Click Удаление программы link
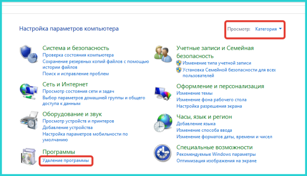This screenshot has width=307, height=176. 66,161
